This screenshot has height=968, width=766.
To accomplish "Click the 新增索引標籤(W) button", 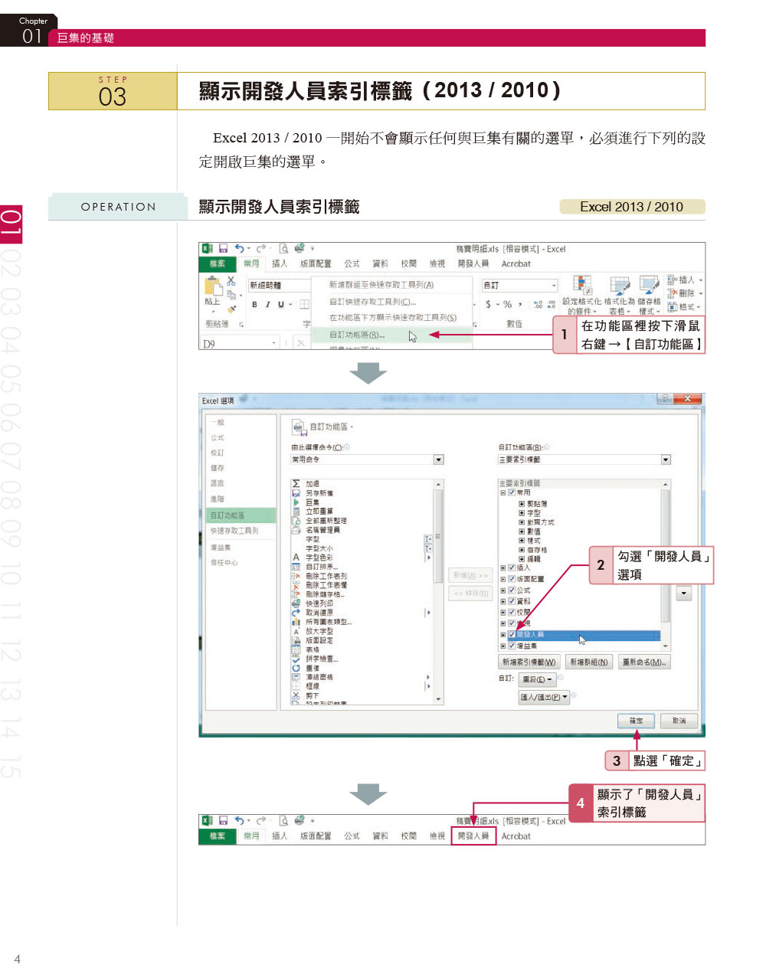I will click(x=529, y=662).
